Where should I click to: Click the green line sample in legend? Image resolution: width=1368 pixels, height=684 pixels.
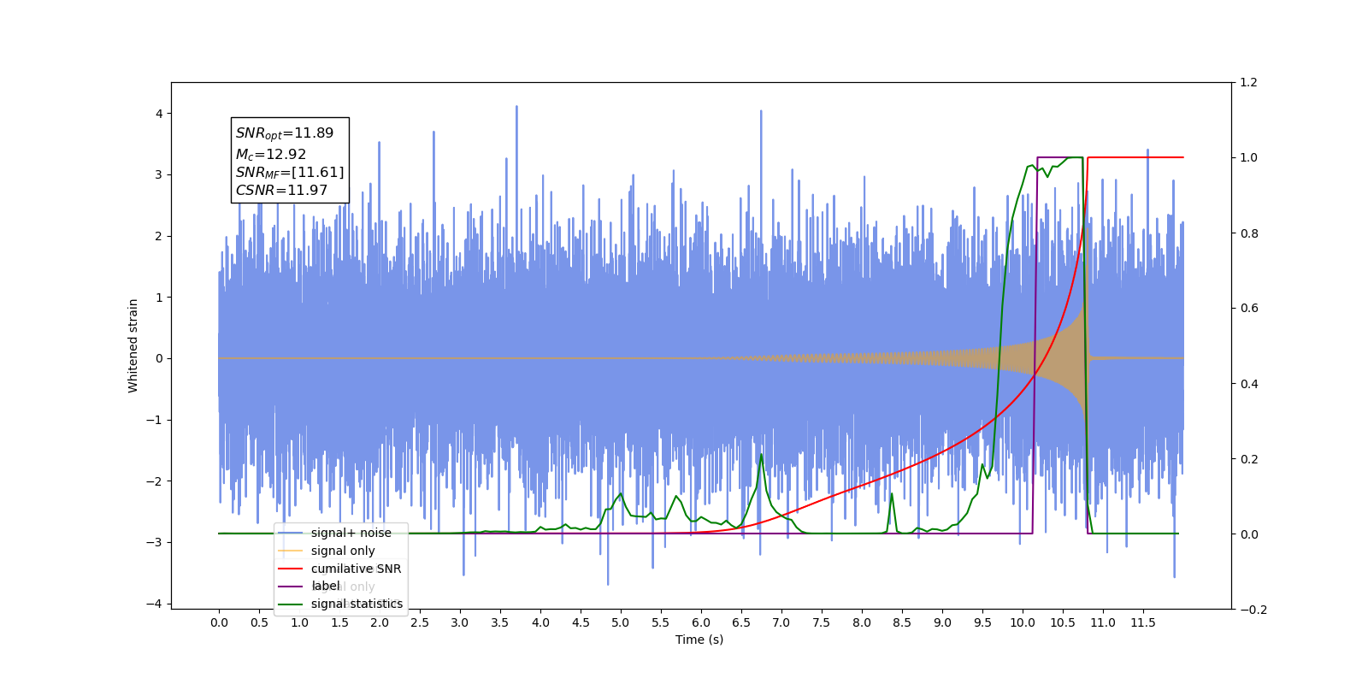pyautogui.click(x=291, y=604)
